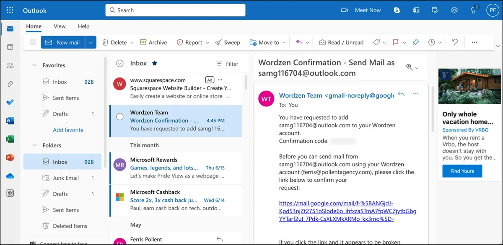Click the Meet Now video icon

(345, 10)
